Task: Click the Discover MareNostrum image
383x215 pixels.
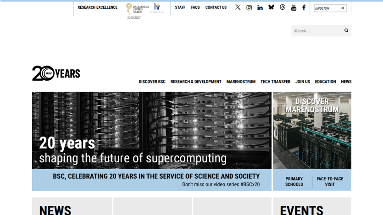Action: [312, 130]
